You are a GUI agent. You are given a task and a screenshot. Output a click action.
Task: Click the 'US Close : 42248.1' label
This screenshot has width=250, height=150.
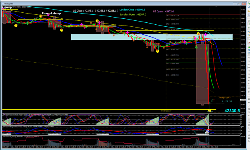tap(83, 11)
